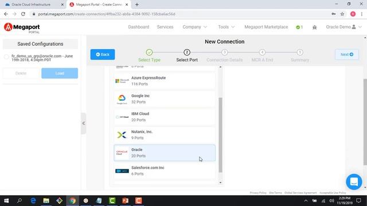367x206 pixels.
Task: Open the Services page
Action: pos(165,27)
